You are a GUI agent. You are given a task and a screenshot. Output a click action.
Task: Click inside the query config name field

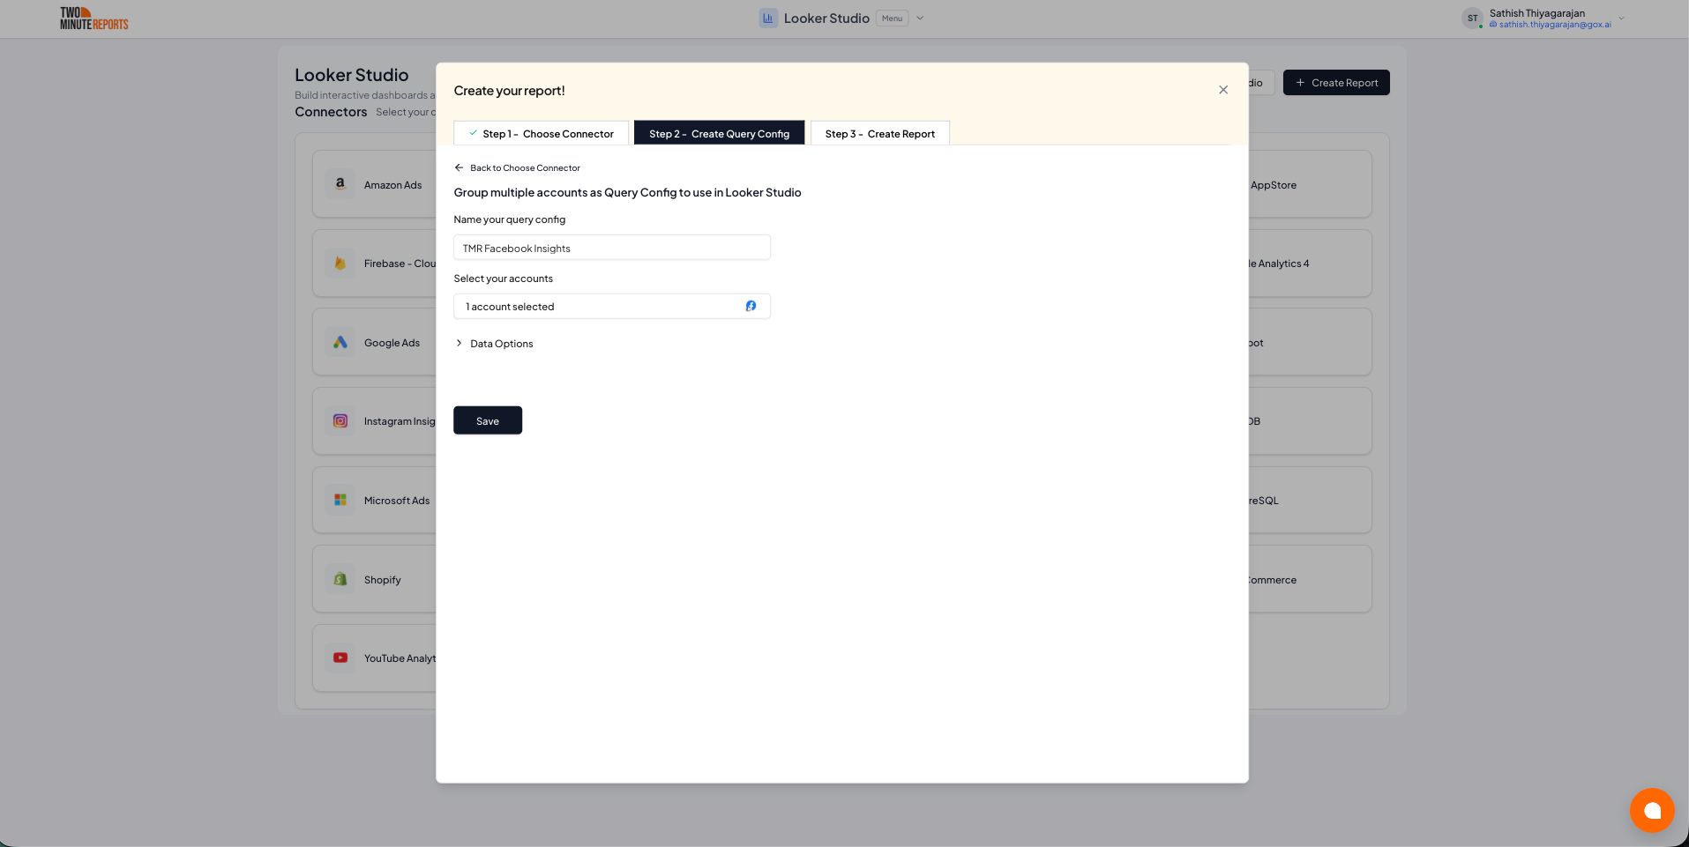point(611,247)
